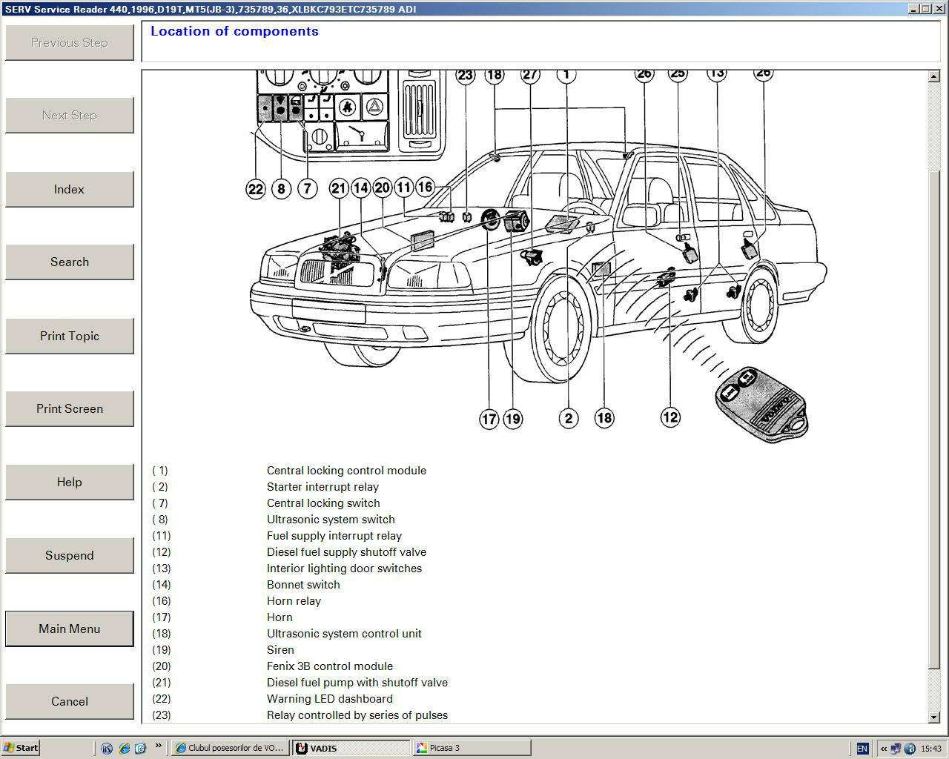Click the Volvo remote key fob image

click(761, 404)
